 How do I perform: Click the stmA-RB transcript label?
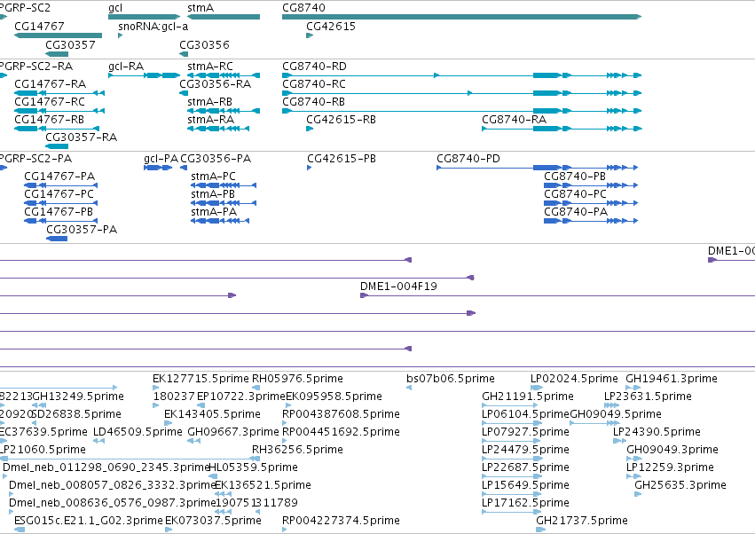(x=210, y=102)
